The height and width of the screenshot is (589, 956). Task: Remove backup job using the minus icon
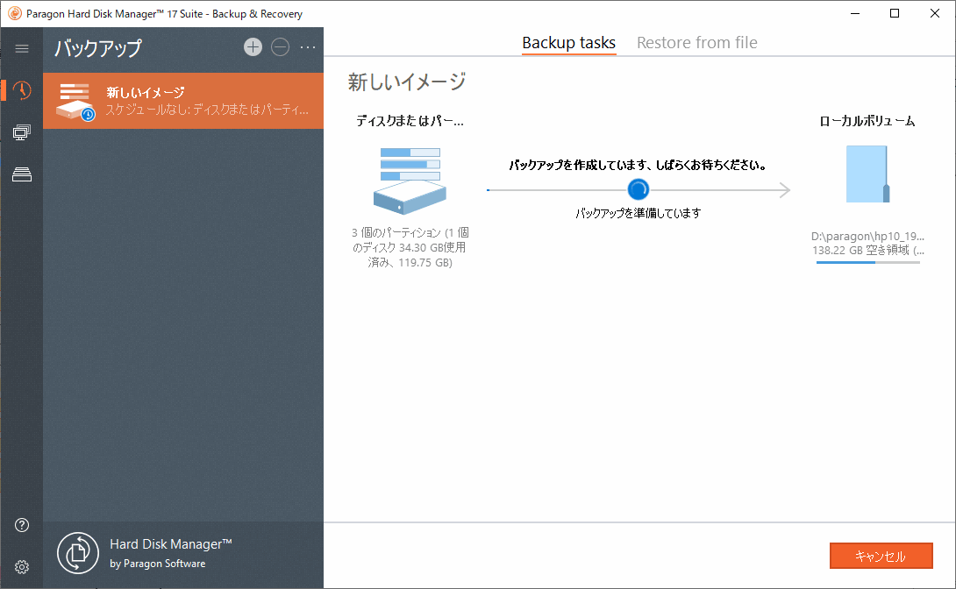[281, 47]
